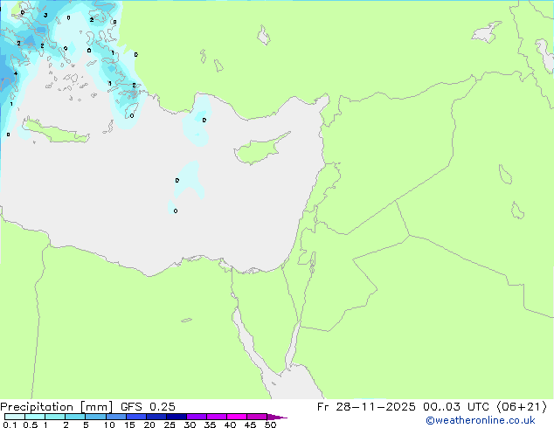Click the legend label "0.5"
This screenshot has width=554, height=428.
coord(30,425)
